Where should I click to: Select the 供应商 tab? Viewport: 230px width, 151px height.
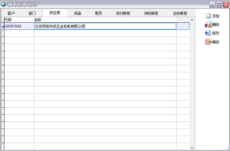[55, 13]
